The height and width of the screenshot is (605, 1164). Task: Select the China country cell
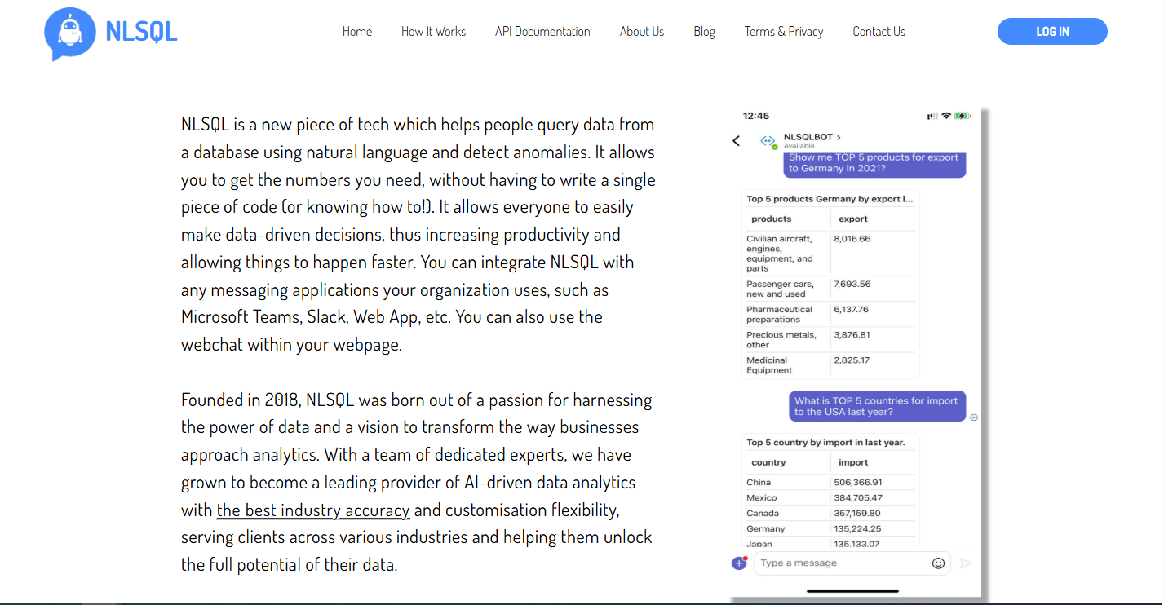(x=759, y=482)
